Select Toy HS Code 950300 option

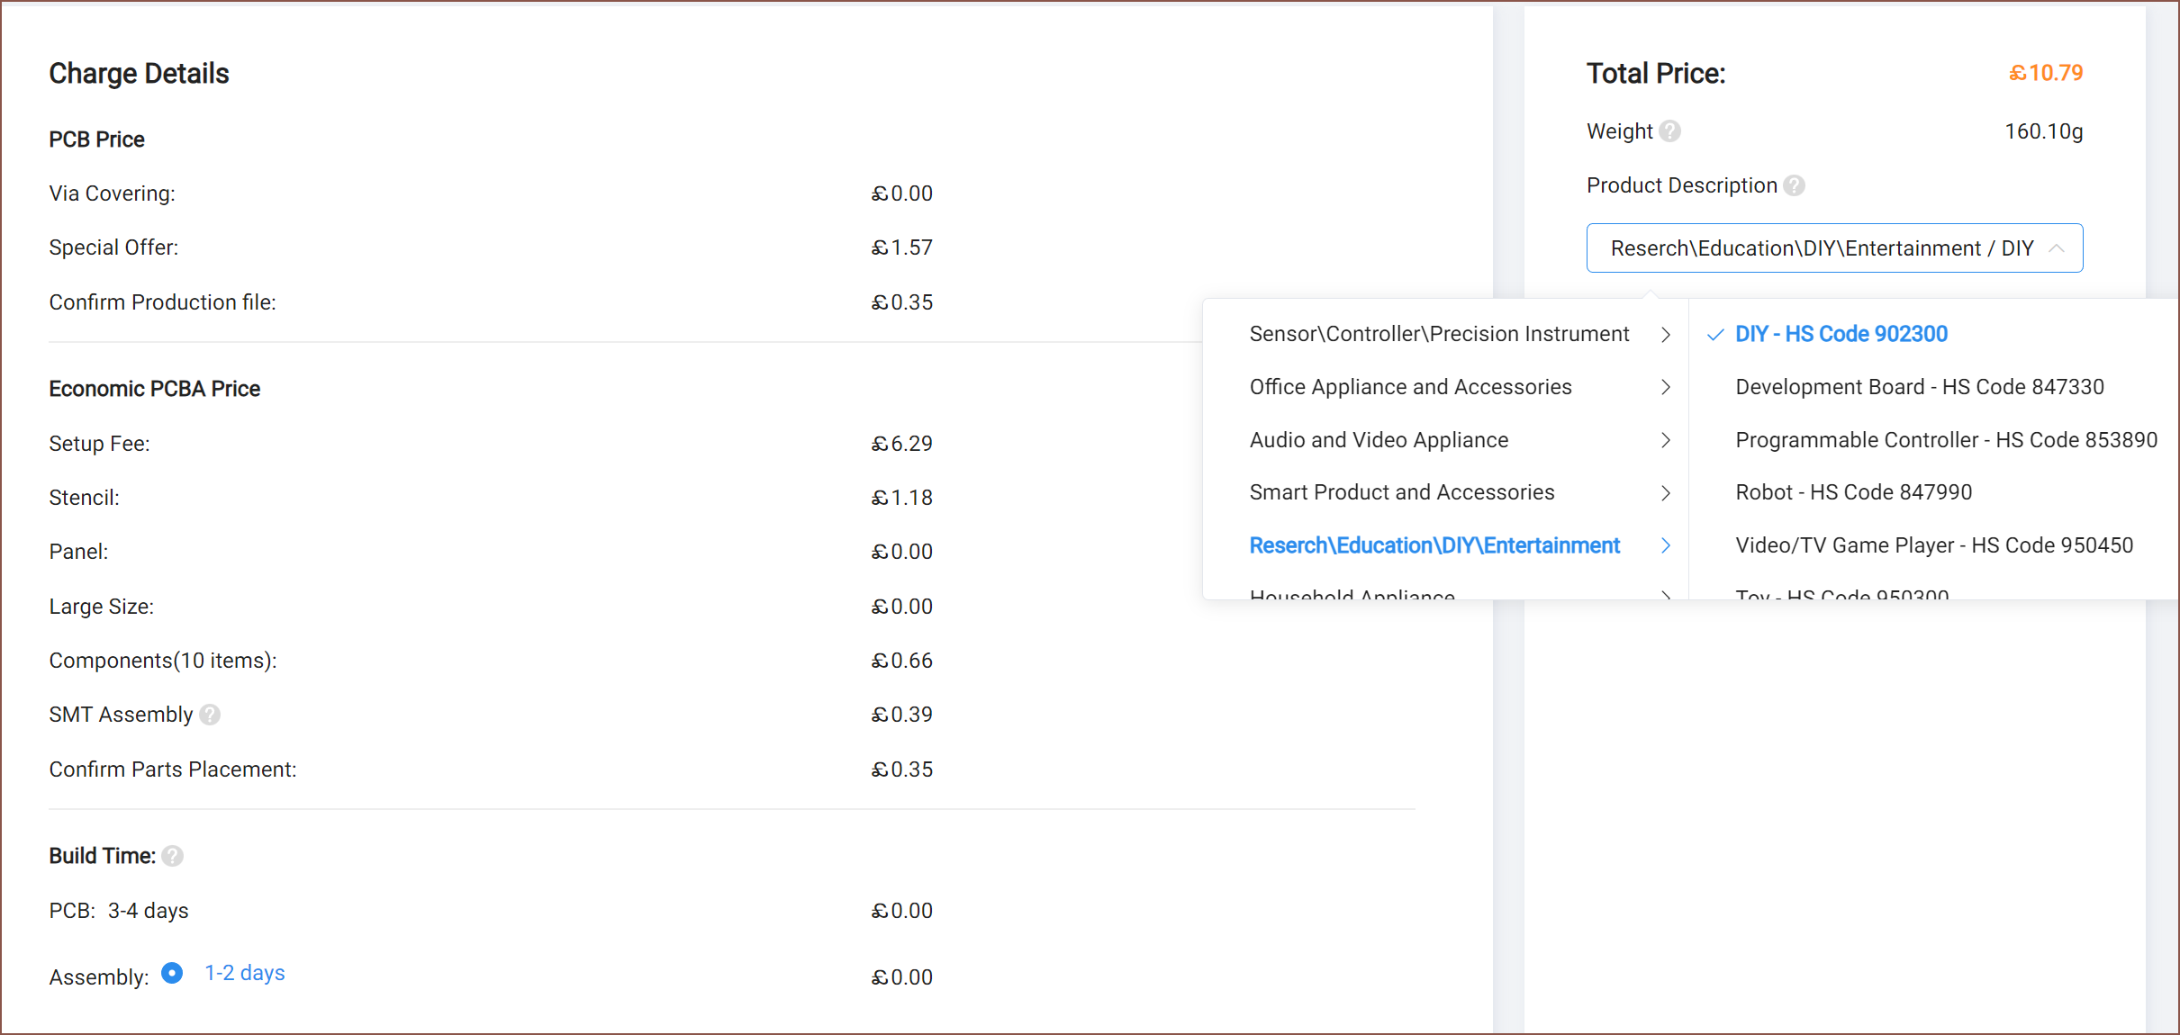[x=1841, y=593]
